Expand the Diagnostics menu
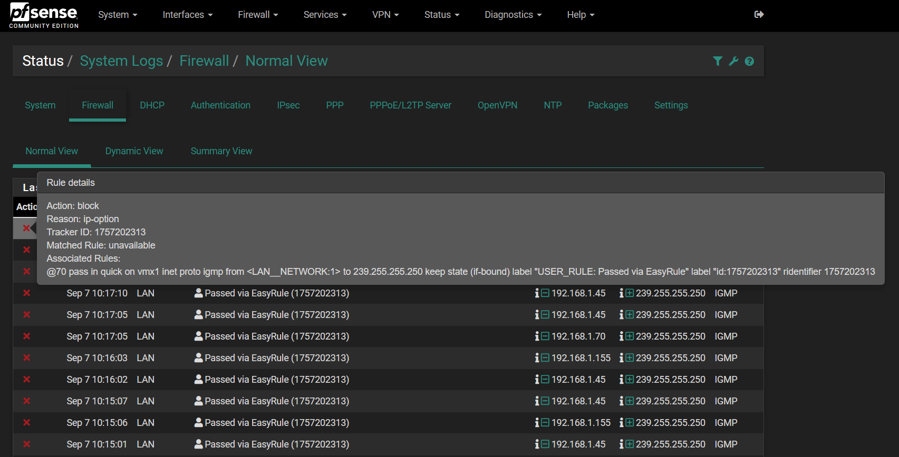Screen dimensions: 899x457 [x=513, y=15]
